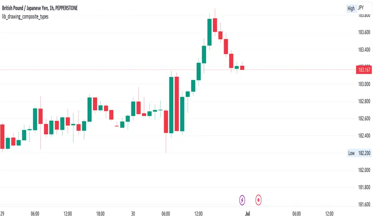Click the 183.400 price scale label

coord(363,50)
